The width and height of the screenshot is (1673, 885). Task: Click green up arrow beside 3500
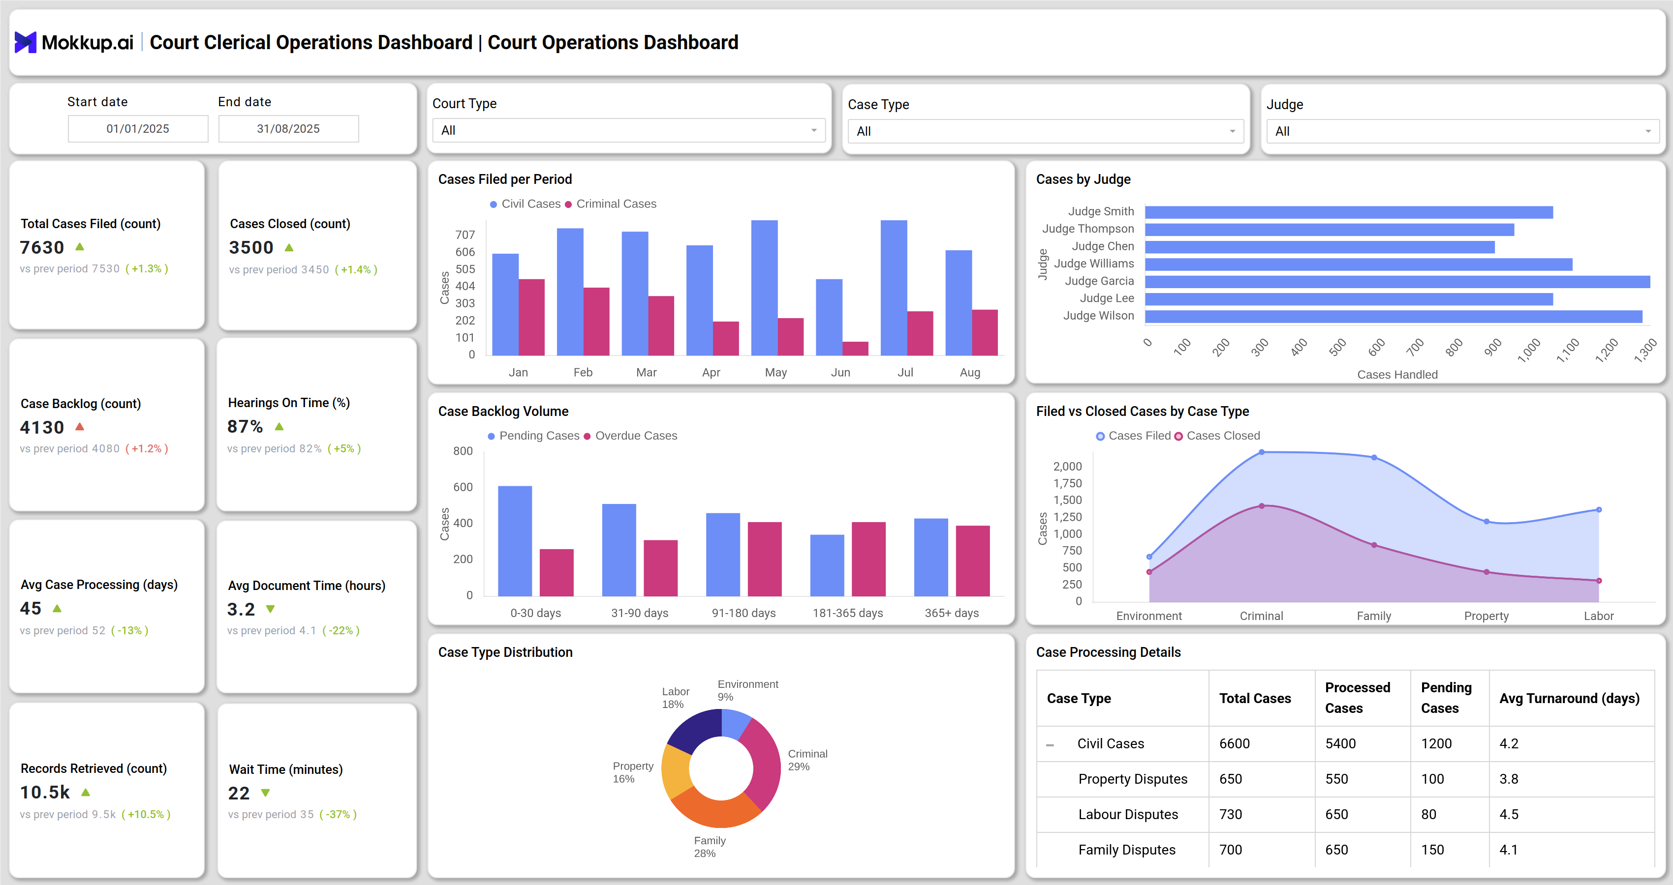tap(289, 247)
